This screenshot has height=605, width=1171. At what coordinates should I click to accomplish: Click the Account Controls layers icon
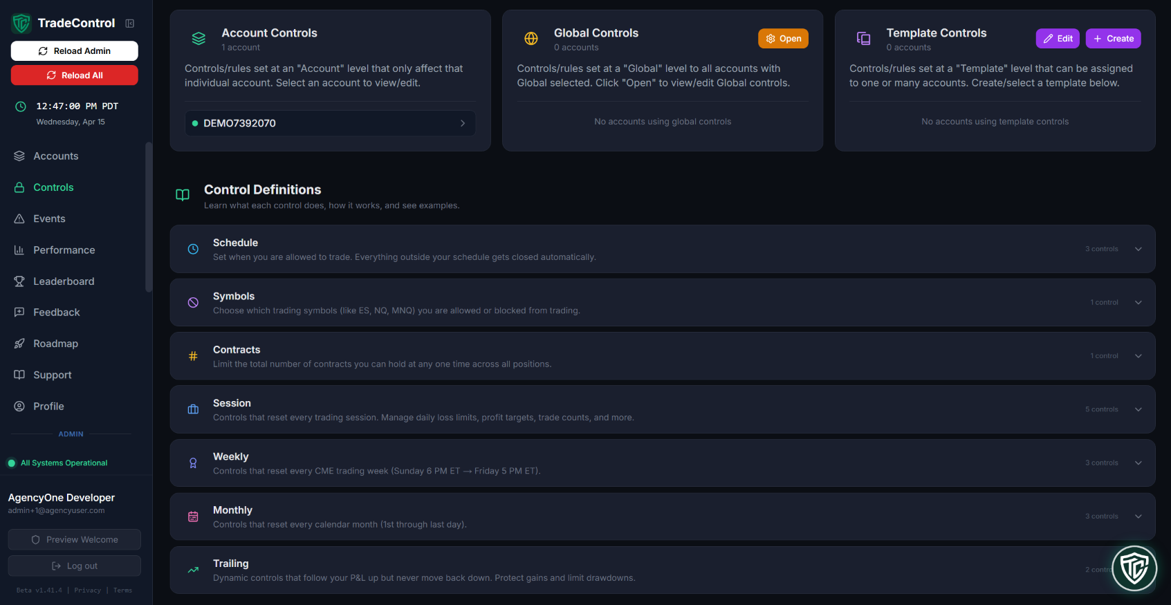(x=199, y=39)
